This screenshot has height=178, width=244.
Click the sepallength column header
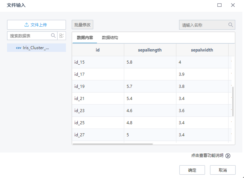click(149, 50)
